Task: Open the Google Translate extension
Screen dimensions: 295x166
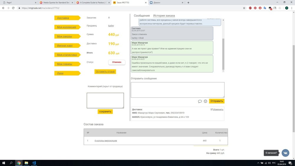Action: 265,8
